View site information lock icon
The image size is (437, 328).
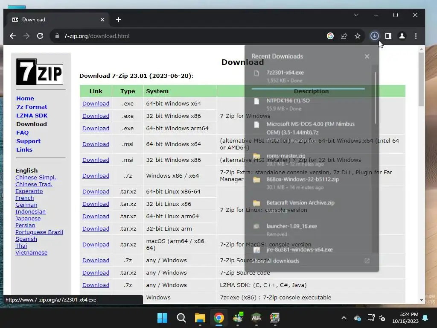[57, 36]
